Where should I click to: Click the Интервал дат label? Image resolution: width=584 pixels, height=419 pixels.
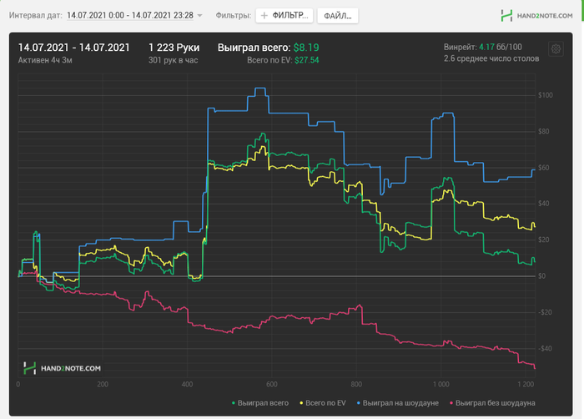(36, 15)
